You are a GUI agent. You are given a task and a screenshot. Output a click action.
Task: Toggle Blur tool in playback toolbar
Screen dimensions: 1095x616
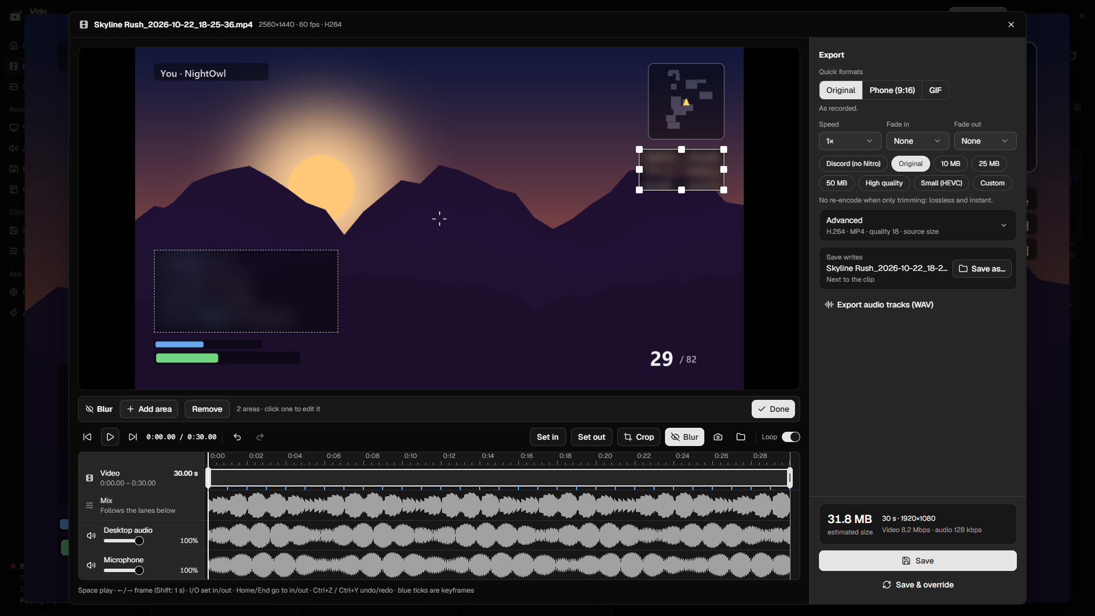point(684,437)
